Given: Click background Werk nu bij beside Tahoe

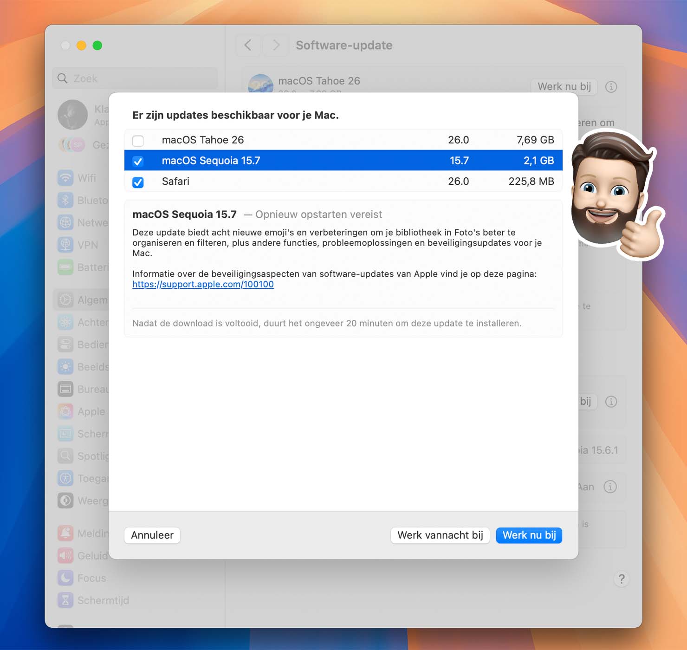Looking at the screenshot, I should [564, 87].
